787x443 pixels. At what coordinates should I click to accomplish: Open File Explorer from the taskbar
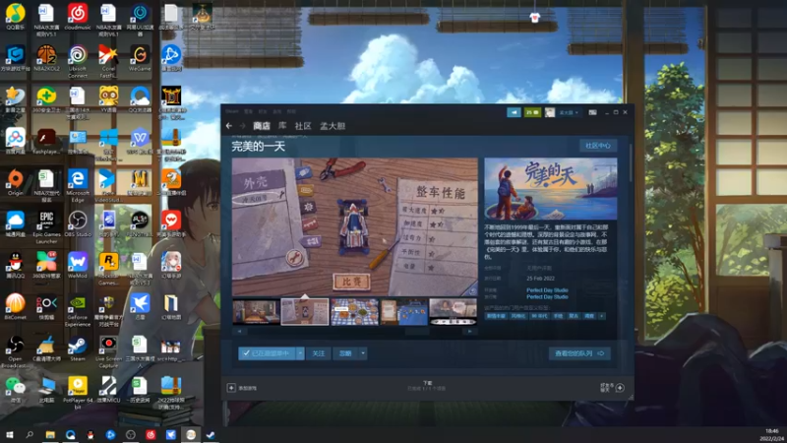click(50, 435)
